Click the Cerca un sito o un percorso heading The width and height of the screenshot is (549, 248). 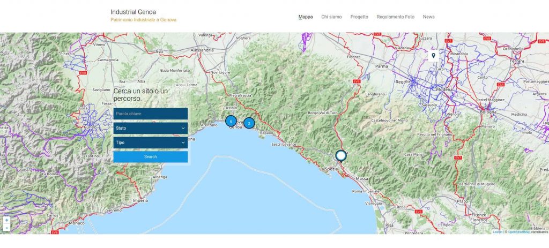140,95
